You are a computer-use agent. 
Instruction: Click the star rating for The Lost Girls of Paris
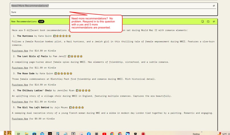point(76,56)
